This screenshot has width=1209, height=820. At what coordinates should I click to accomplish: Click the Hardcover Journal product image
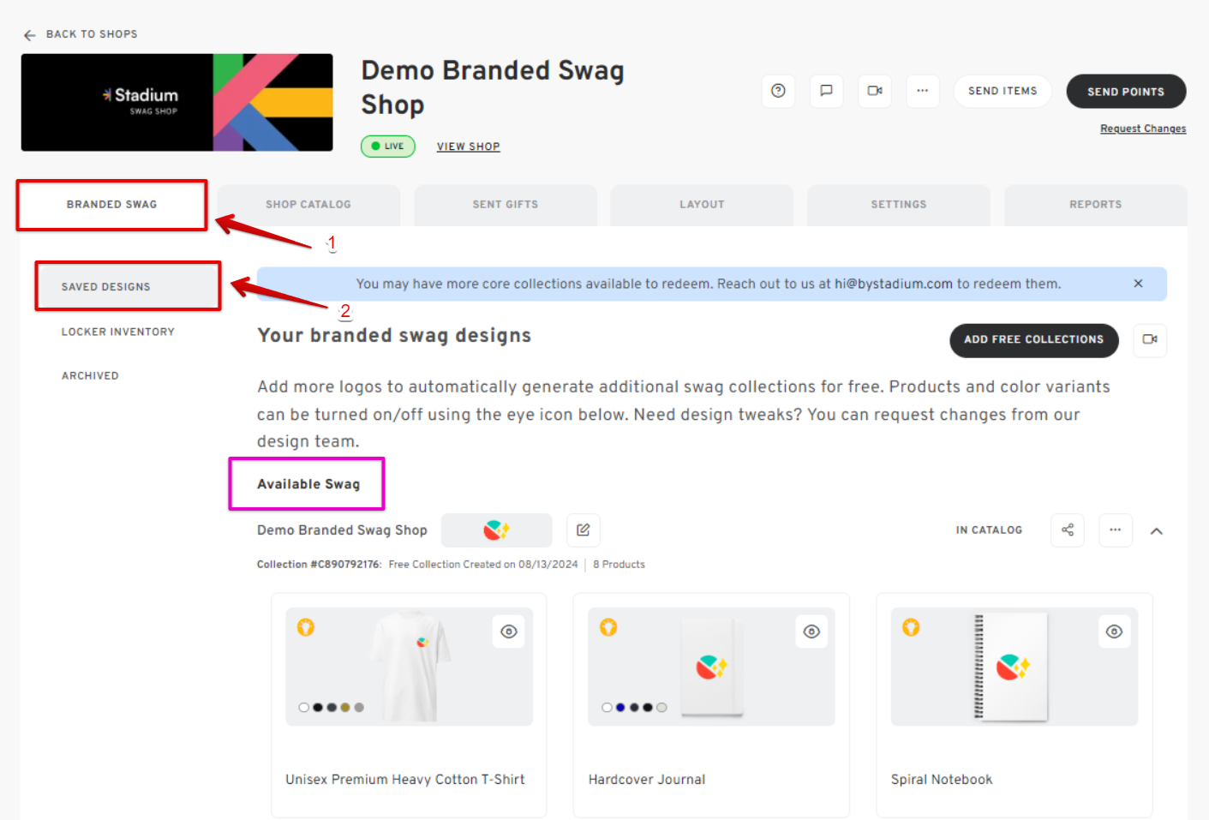712,667
